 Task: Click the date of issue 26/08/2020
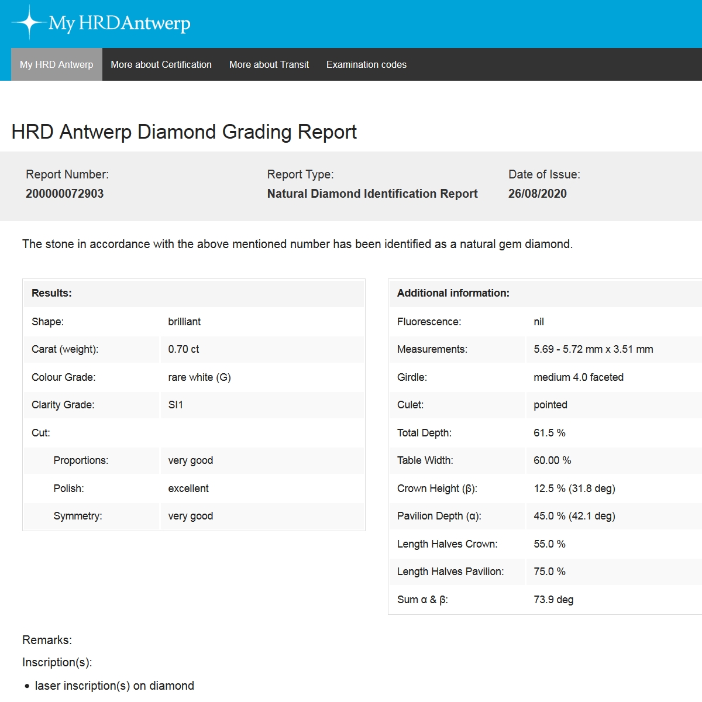(537, 194)
